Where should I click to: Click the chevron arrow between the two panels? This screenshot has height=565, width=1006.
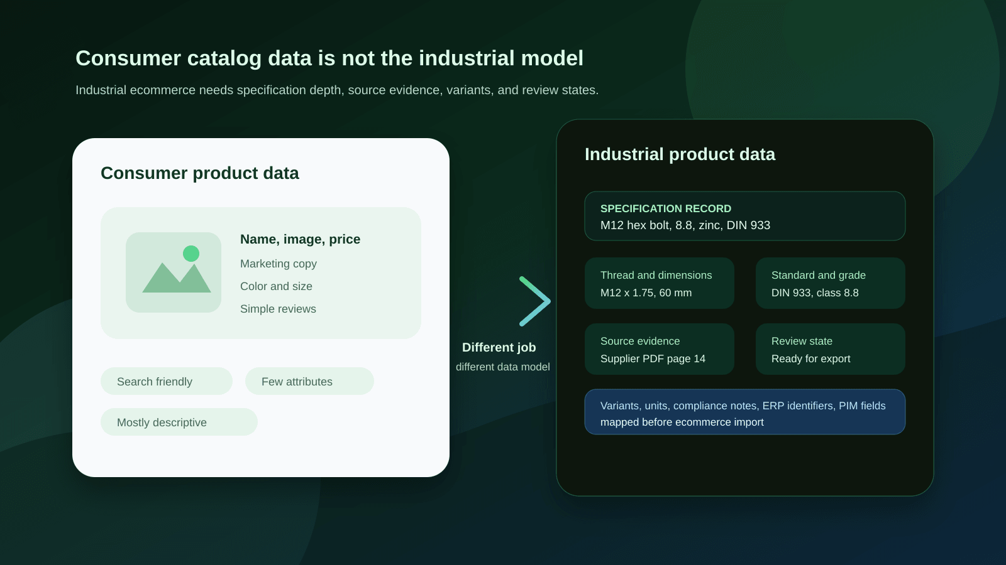(534, 301)
